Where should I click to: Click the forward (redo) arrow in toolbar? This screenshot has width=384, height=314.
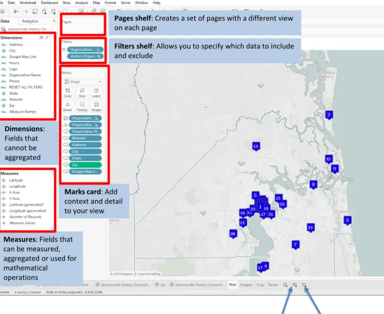tap(25, 12)
